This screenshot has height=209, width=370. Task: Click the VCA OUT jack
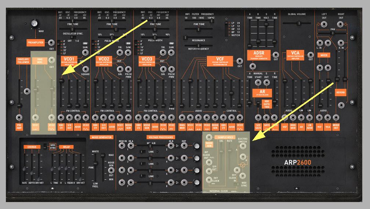311,55
